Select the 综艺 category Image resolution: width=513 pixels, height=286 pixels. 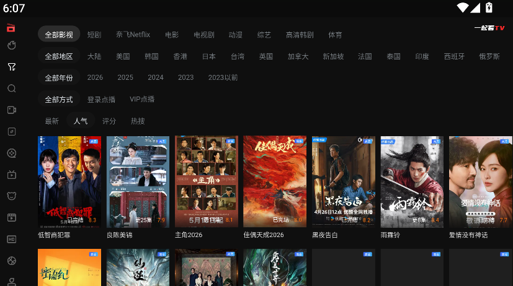tap(264, 35)
